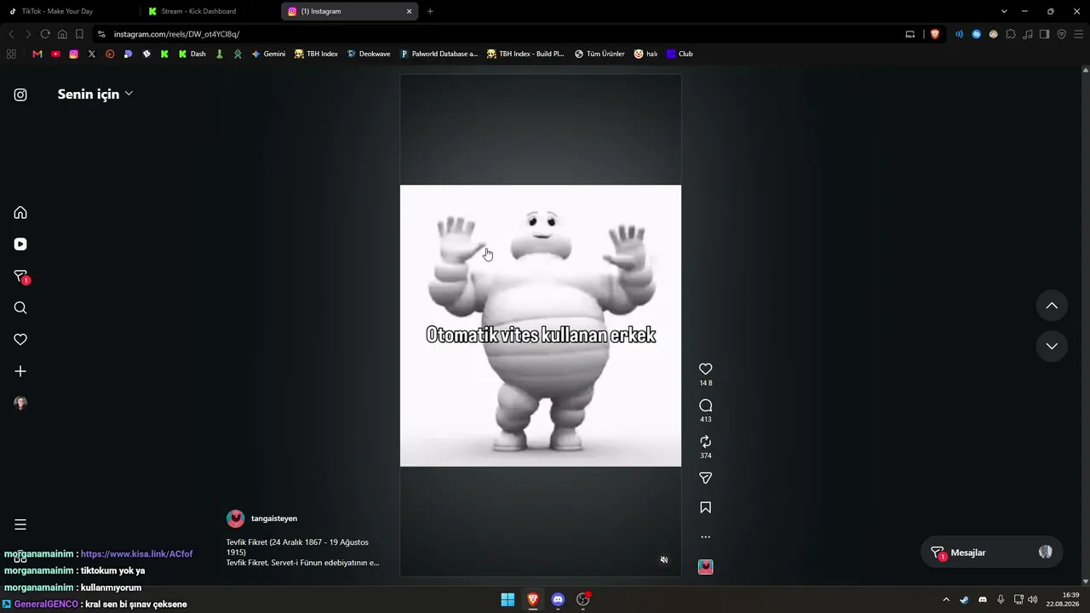The image size is (1090, 613).
Task: Open direct messages in left sidebar
Action: pos(21,277)
